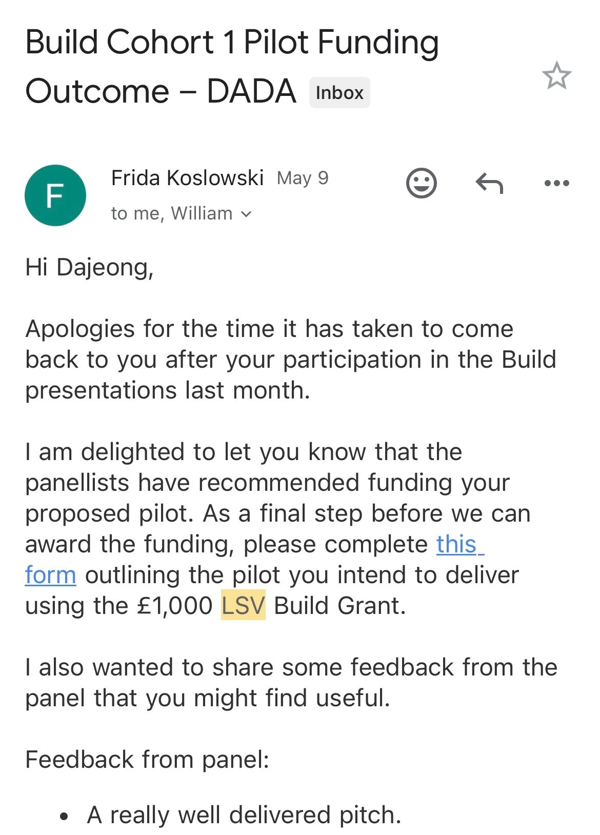
Task: Tap the 'Hi Dajeong,' greeting line
Action: (x=90, y=267)
